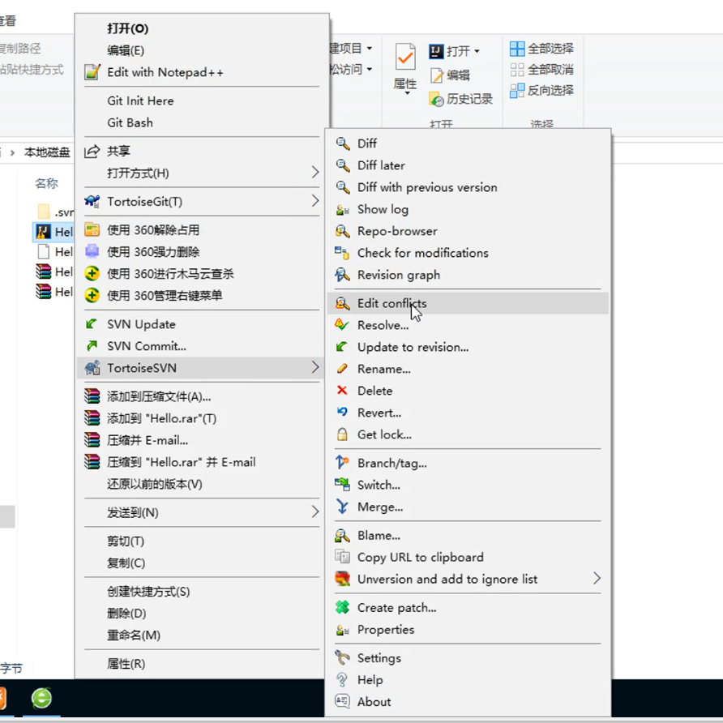Image resolution: width=723 pixels, height=723 pixels.
Task: Open the 松访问 dropdown arrow in the ribbon
Action: (370, 69)
